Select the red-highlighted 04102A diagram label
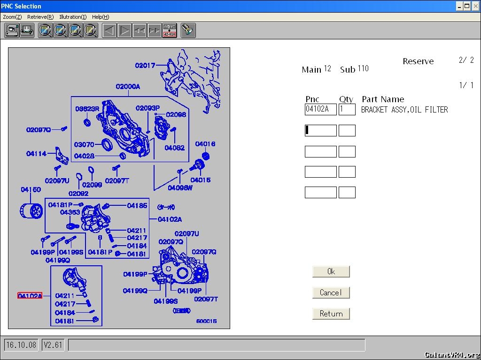 [x=30, y=296]
